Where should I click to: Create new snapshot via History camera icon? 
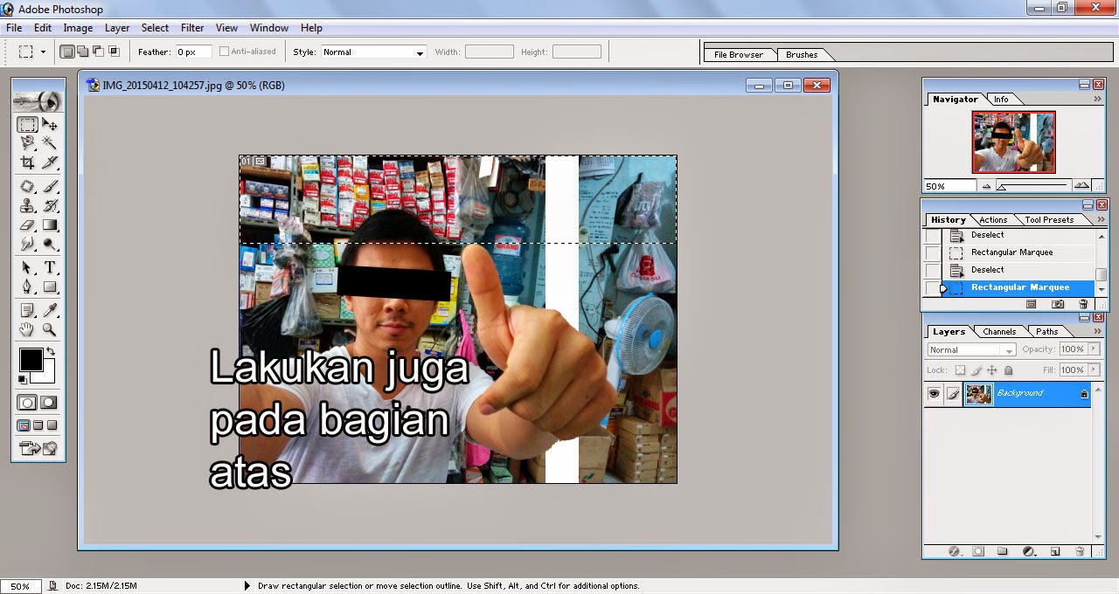pos(1058,304)
